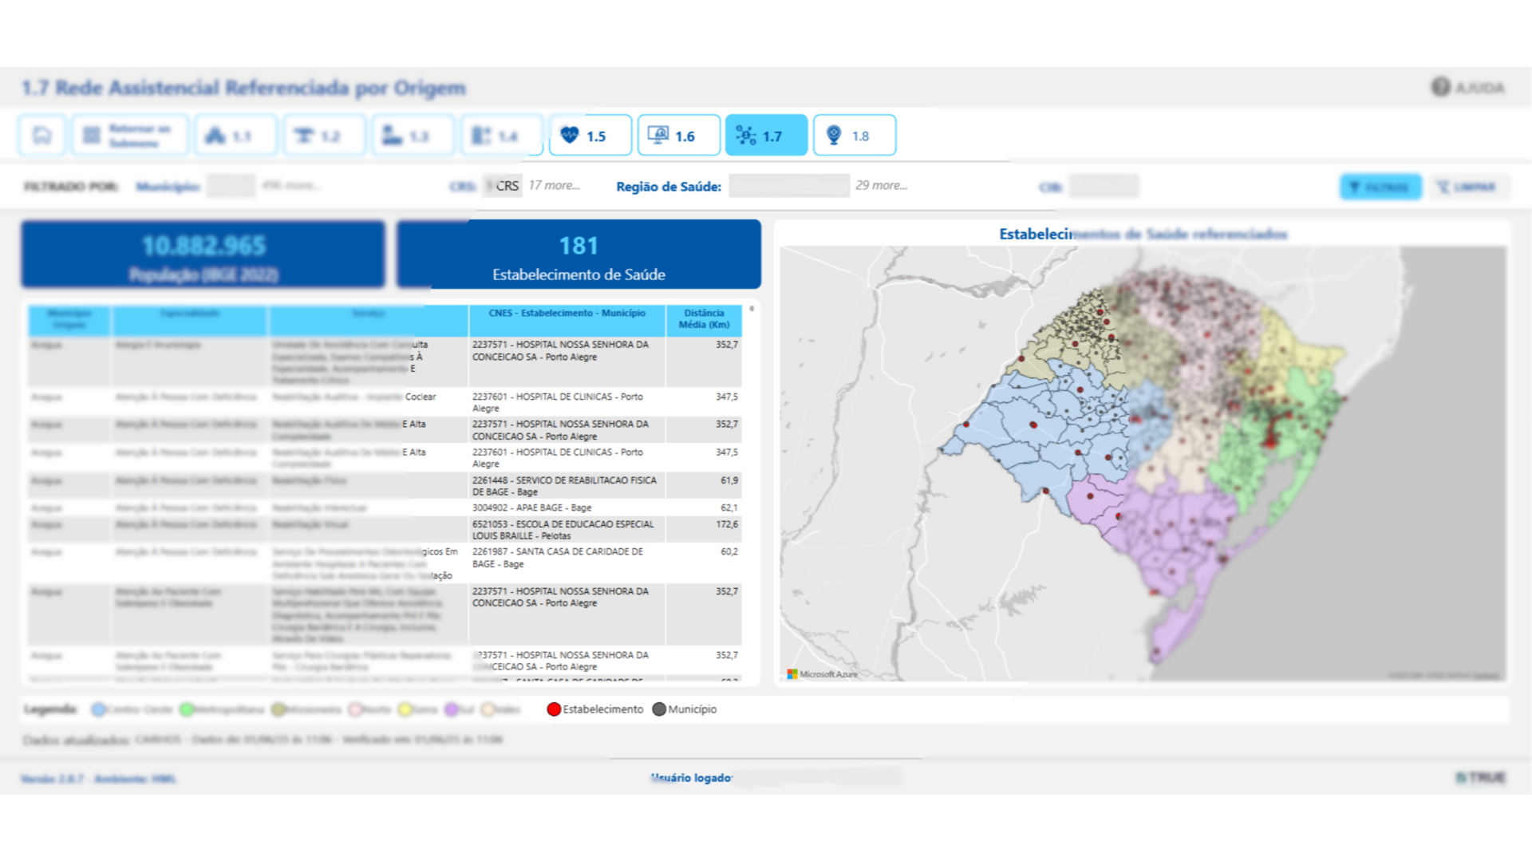This screenshot has width=1532, height=861.
Task: Sort by CNES - Estabelecimento - Município header
Action: (x=567, y=314)
